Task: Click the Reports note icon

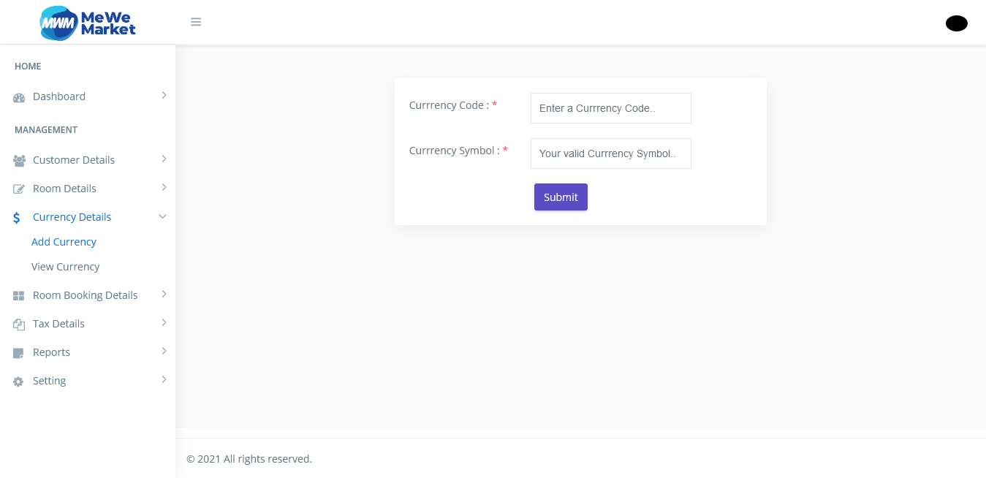Action: coord(19,353)
